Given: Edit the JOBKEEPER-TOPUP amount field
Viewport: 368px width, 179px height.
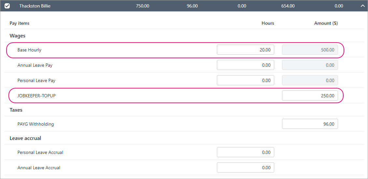Looking at the screenshot, I should tap(310, 96).
